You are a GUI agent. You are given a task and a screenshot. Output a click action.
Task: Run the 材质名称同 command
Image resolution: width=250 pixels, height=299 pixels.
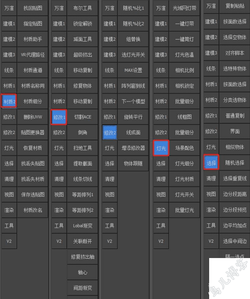32,86
